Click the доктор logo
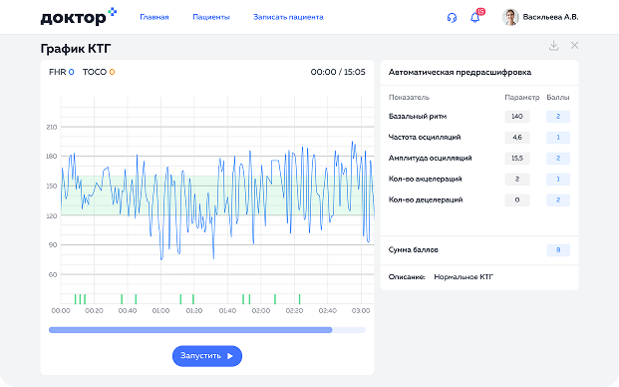This screenshot has width=619, height=387. [x=78, y=17]
